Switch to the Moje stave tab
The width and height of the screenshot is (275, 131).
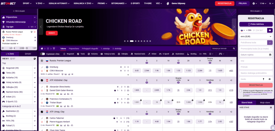[x=265, y=102]
